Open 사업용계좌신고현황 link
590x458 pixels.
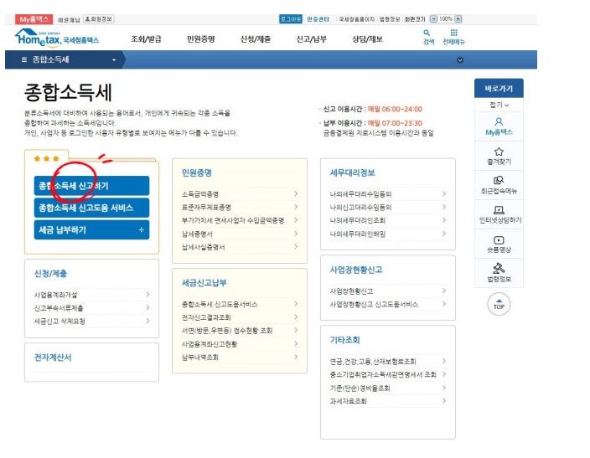coord(210,343)
